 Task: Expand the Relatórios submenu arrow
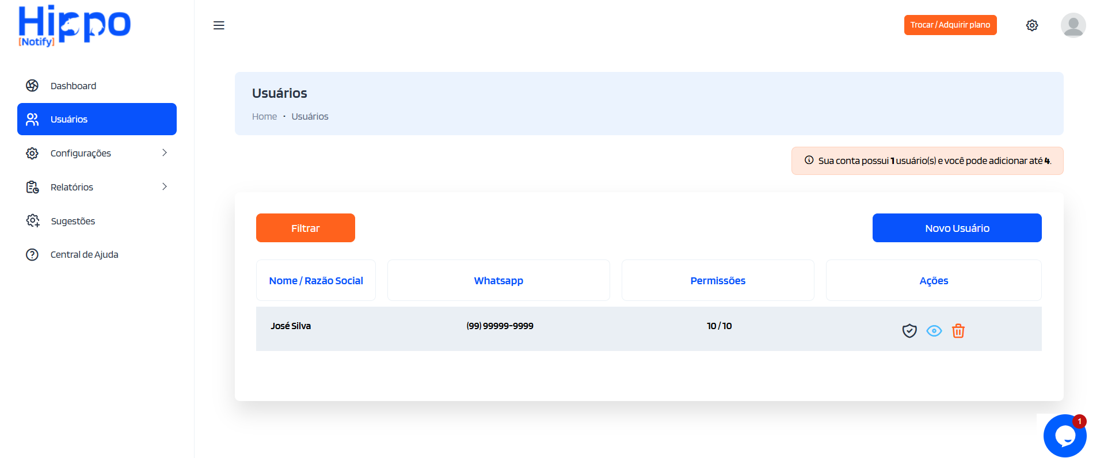(165, 186)
